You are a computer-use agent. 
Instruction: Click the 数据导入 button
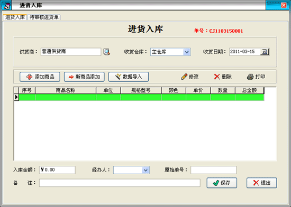coord(129,77)
